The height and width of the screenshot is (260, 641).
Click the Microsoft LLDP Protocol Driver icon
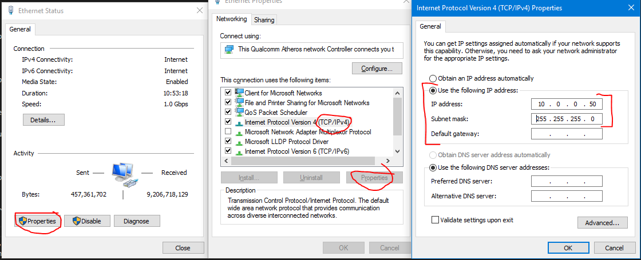(239, 141)
